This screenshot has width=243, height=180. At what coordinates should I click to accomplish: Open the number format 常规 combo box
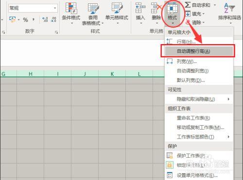click(x=33, y=8)
